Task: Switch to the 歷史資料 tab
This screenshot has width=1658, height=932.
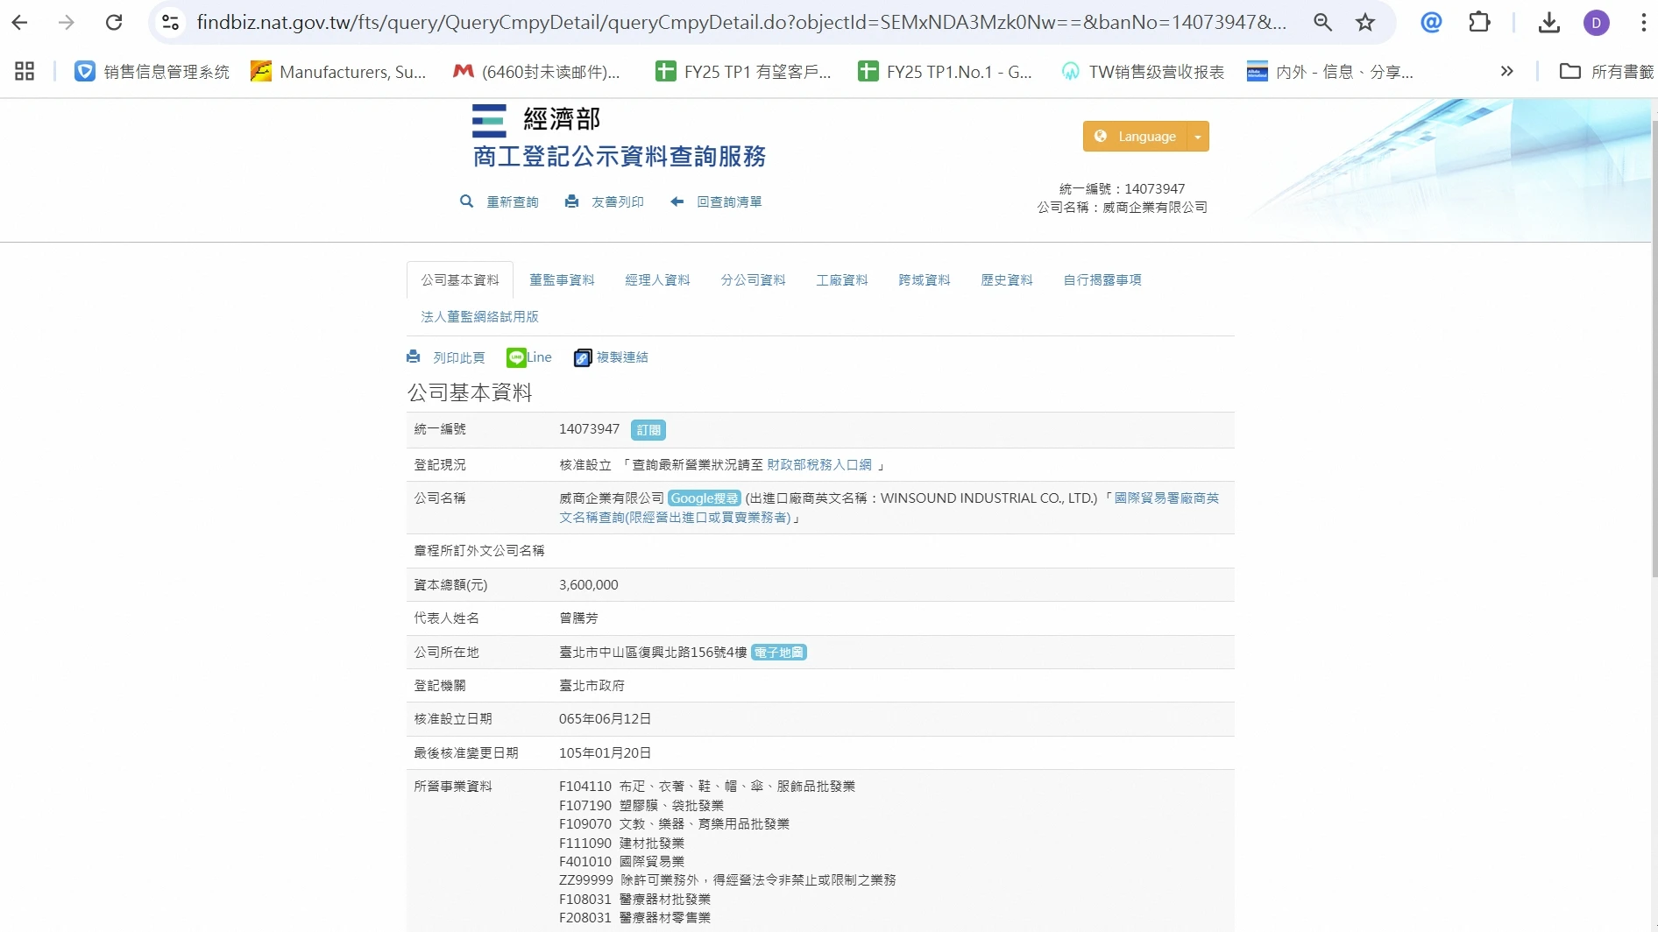Action: (1006, 280)
